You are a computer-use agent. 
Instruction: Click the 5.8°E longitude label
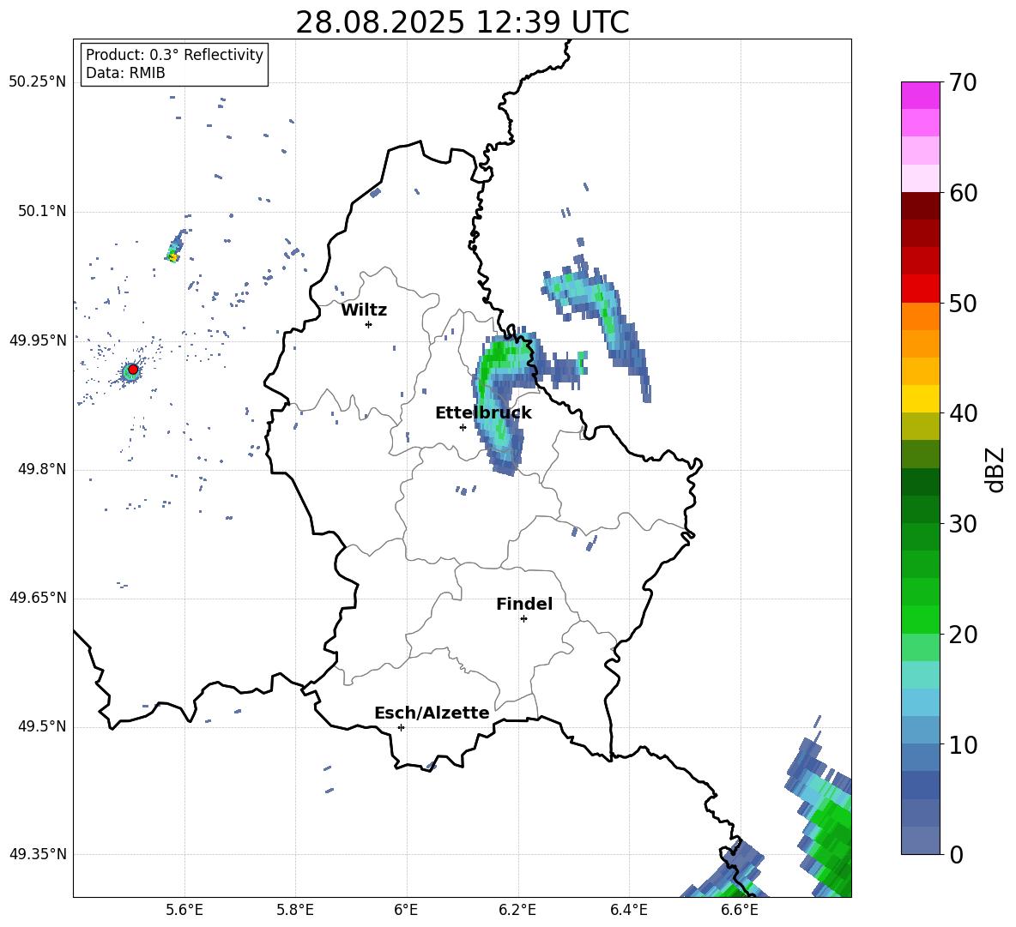click(x=295, y=910)
